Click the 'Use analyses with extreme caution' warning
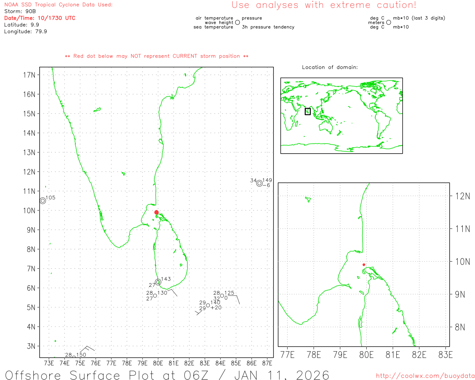The height and width of the screenshot is (380, 475). [324, 5]
